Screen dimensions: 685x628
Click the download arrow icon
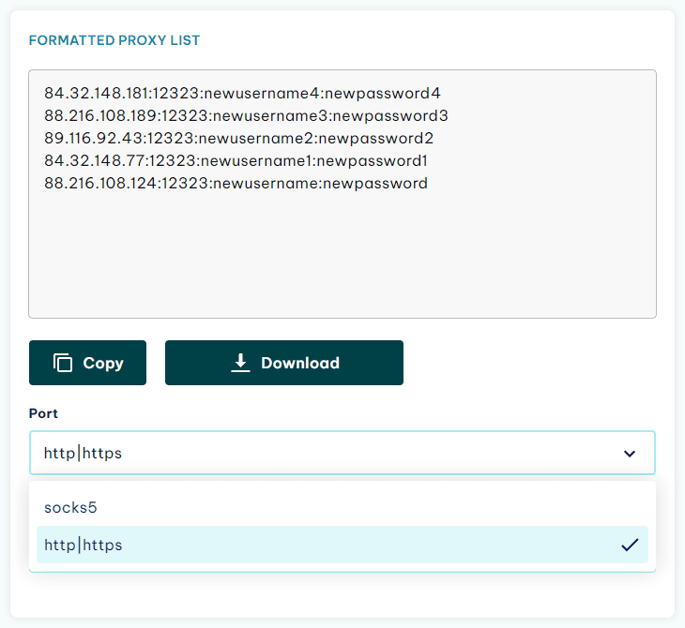[240, 363]
